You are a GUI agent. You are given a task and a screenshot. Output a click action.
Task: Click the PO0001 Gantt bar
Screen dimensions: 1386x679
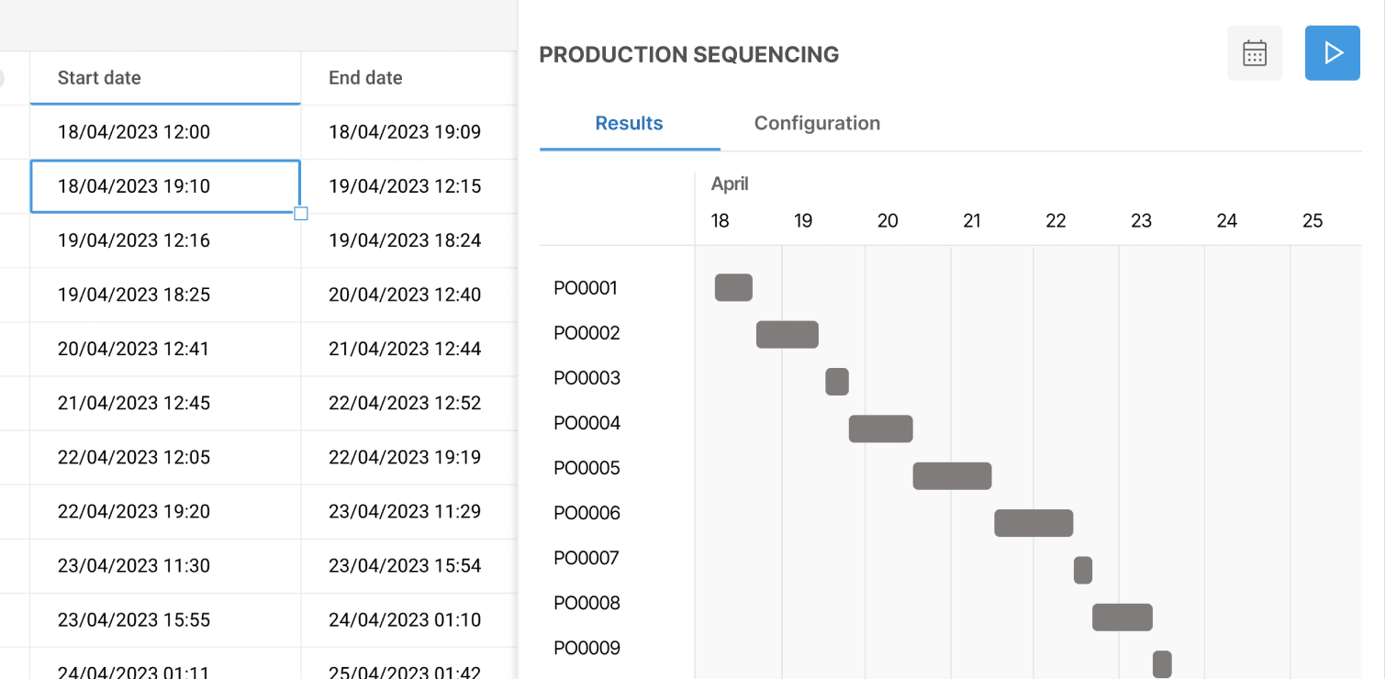pyautogui.click(x=733, y=287)
